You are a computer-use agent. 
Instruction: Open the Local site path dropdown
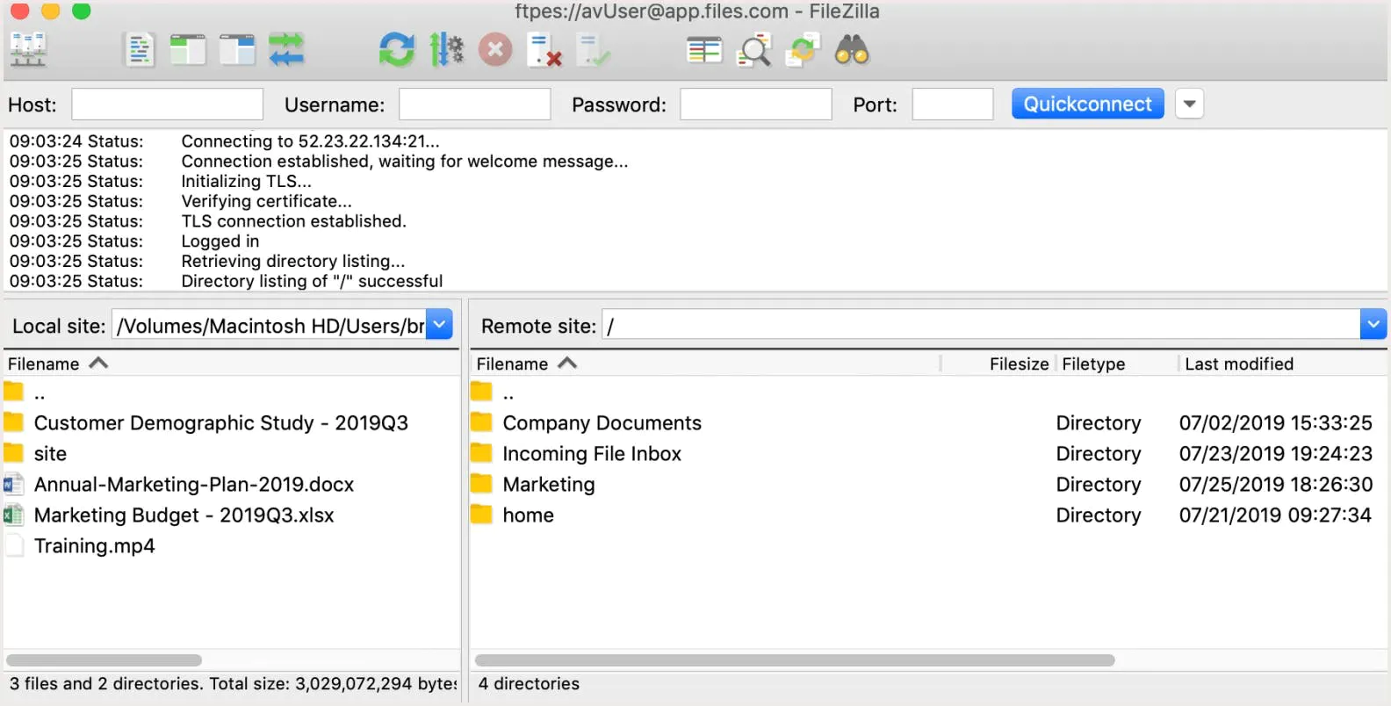439,325
